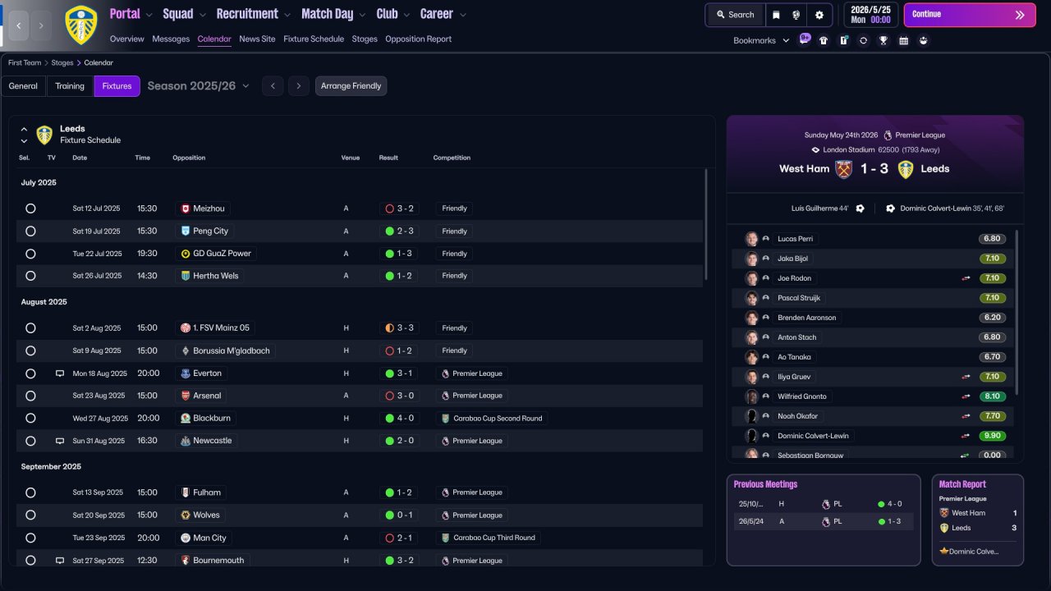Viewport: 1051px width, 591px height.
Task: Click the West Ham crest in the match header
Action: [x=843, y=169]
